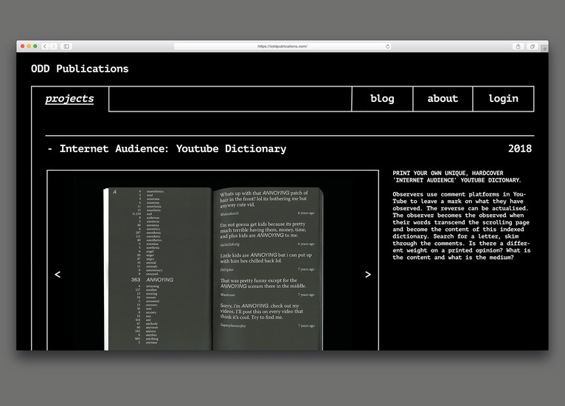Go back using Safari's back arrow

45,47
